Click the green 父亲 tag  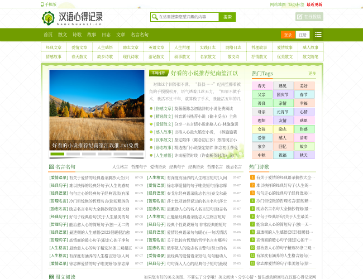click(262, 94)
